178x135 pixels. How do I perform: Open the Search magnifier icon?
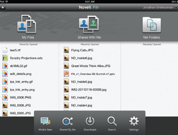[112, 121]
